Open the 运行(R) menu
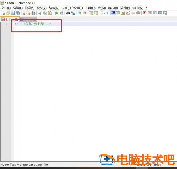 pos(113,8)
